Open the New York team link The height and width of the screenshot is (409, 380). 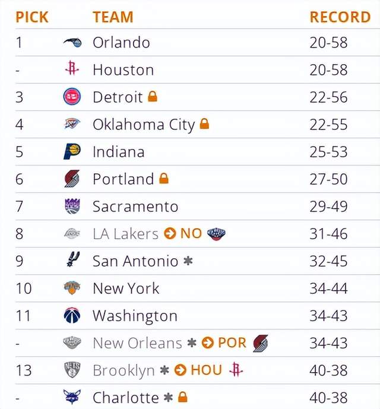pyautogui.click(x=126, y=288)
